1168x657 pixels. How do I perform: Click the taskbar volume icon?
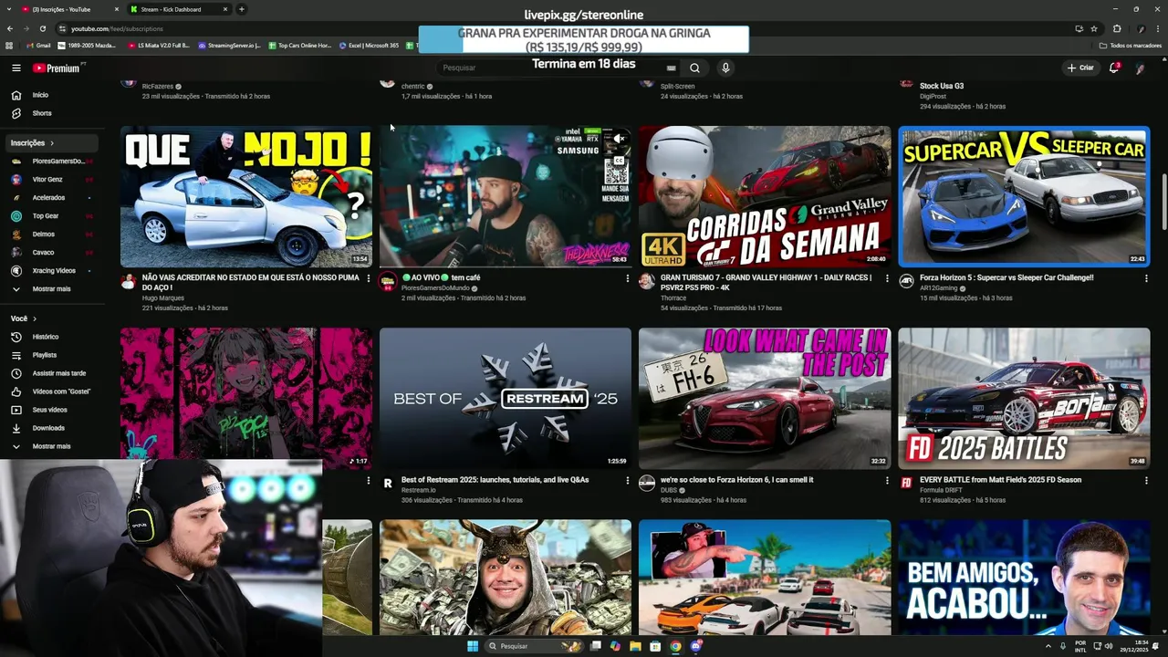pos(1108,646)
